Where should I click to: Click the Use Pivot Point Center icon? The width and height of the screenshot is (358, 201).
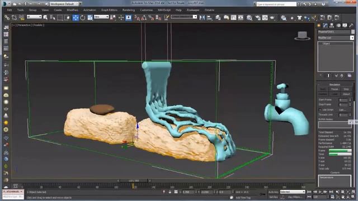[113, 17]
